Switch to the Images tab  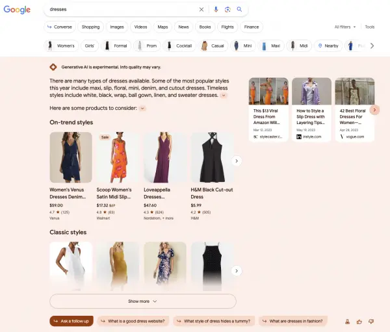(x=117, y=27)
